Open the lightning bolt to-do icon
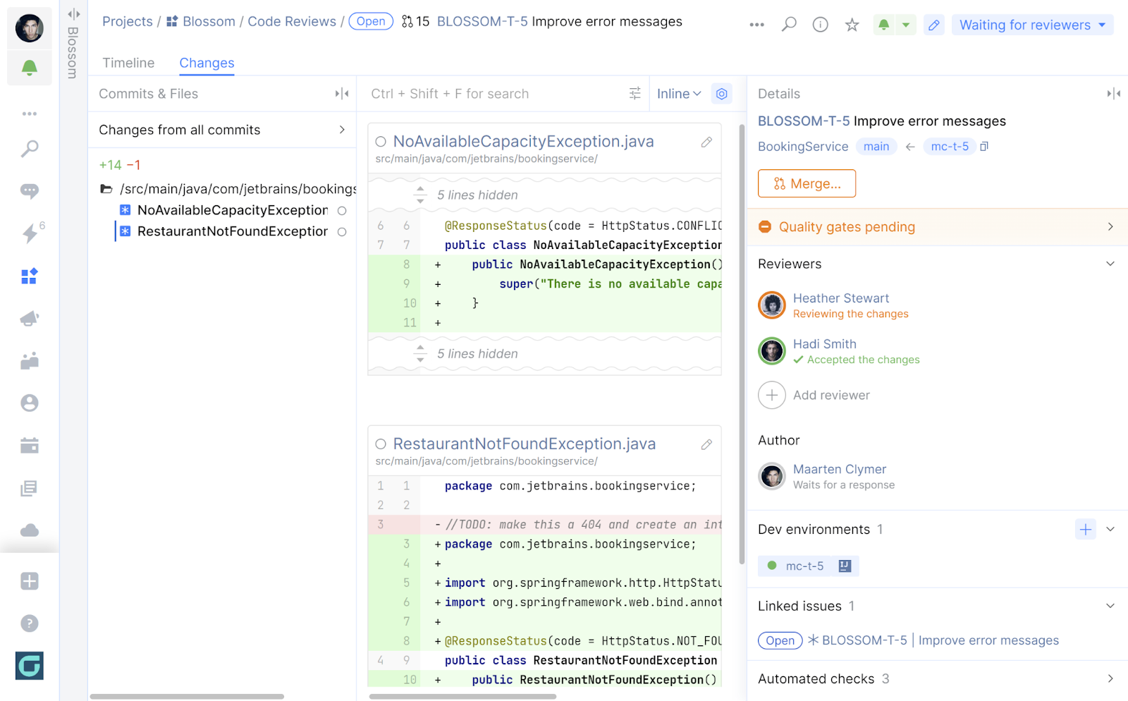 30,233
